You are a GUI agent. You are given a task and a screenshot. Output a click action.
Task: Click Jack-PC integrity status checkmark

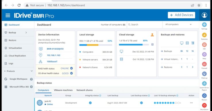click(x=90, y=103)
